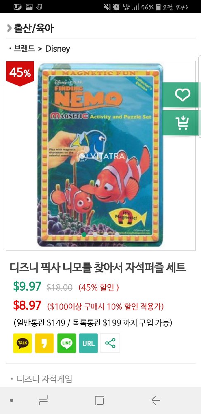Open 디즈니 자석게임 link

(x=44, y=379)
